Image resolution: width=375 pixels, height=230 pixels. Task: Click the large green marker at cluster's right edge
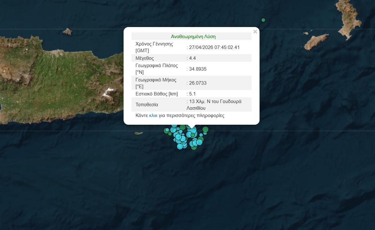(x=206, y=129)
